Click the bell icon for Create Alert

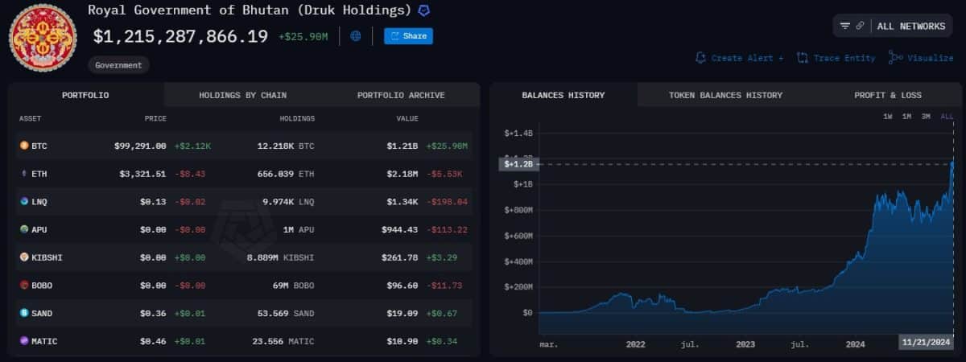click(700, 58)
